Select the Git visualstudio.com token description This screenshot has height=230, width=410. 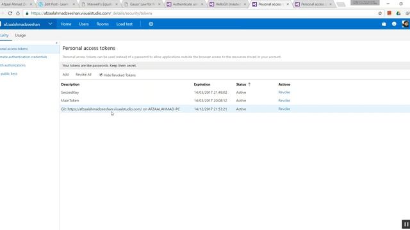[x=120, y=109]
